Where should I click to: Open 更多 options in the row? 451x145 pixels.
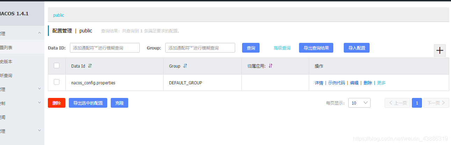(x=381, y=83)
